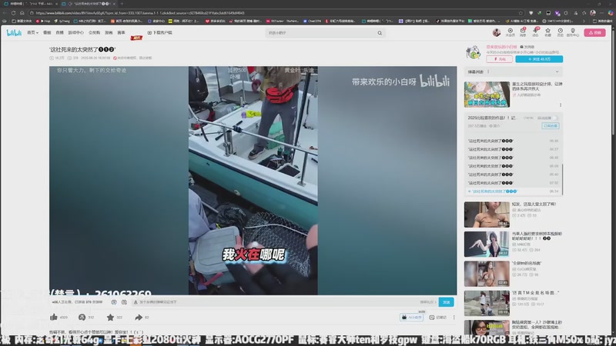The width and height of the screenshot is (616, 346).
Task: Open a new browser tab with plus
Action: click(x=122, y=4)
